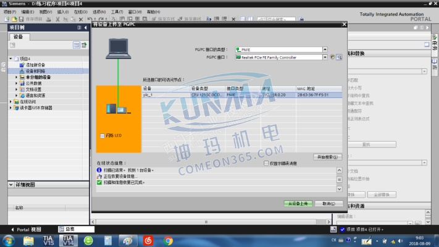Open the 视图(V) menu
Viewport: 439px width, 247px height.
tap(45, 12)
